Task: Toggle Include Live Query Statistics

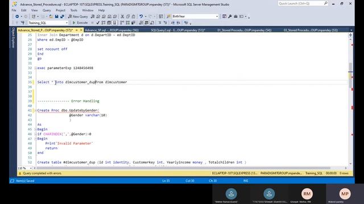Action: (127, 23)
